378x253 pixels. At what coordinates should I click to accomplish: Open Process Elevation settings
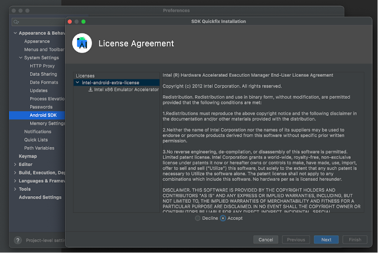[47, 99]
